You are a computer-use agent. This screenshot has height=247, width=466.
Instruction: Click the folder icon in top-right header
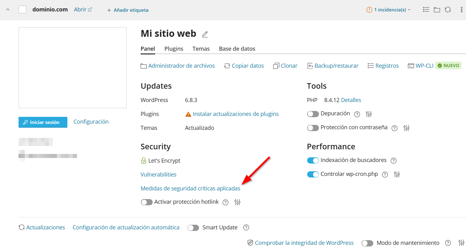[x=437, y=10]
